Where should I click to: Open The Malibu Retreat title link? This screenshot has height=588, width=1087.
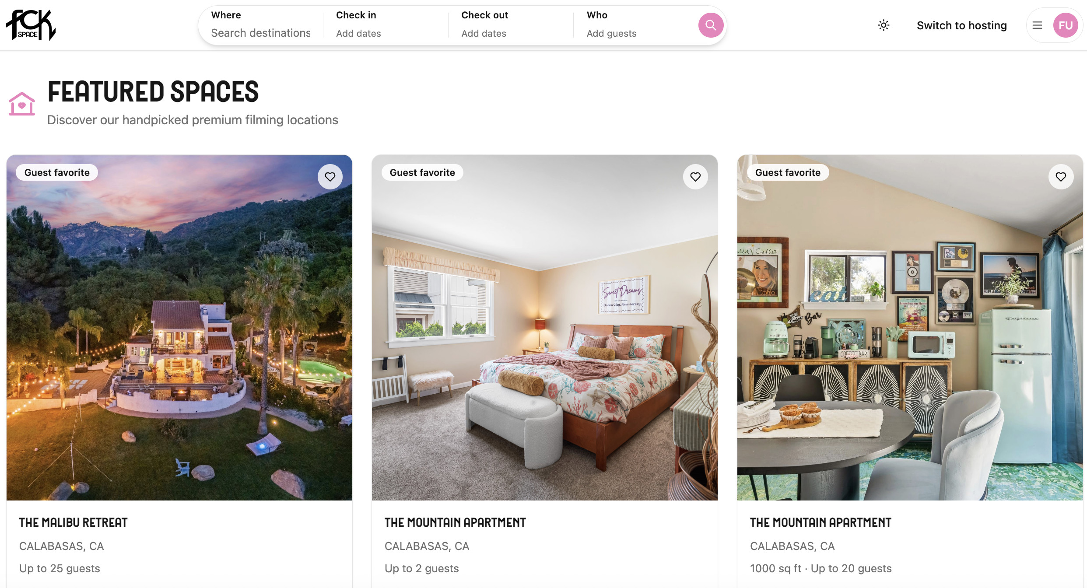pos(73,522)
